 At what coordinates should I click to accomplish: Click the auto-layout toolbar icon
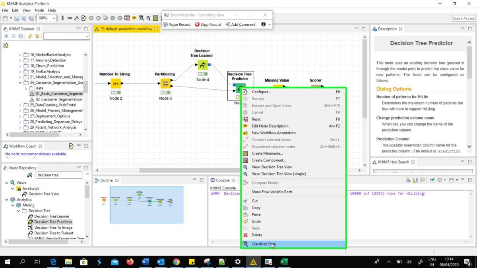(77, 18)
